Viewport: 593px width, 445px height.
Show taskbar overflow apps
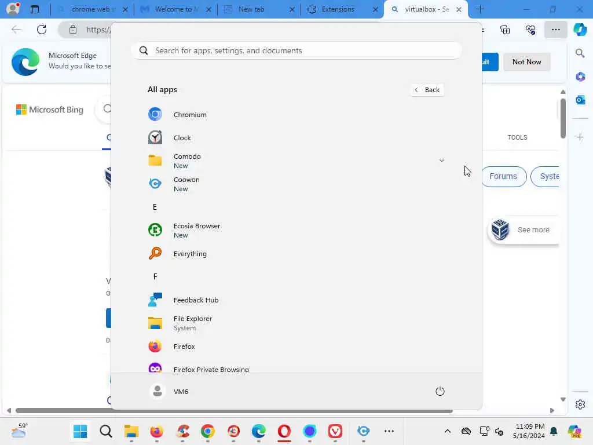pyautogui.click(x=389, y=431)
